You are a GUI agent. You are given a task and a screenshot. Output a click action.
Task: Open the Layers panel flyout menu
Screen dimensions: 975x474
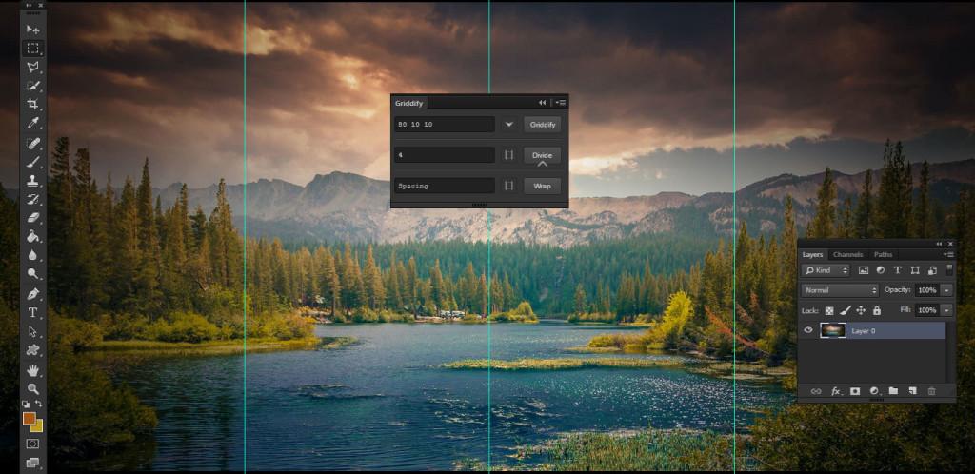[947, 255]
